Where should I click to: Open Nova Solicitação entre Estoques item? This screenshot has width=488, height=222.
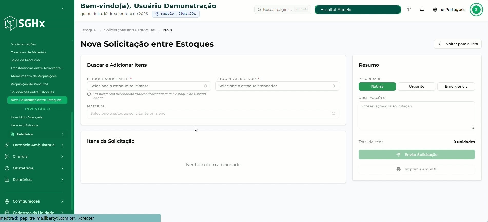(x=37, y=100)
